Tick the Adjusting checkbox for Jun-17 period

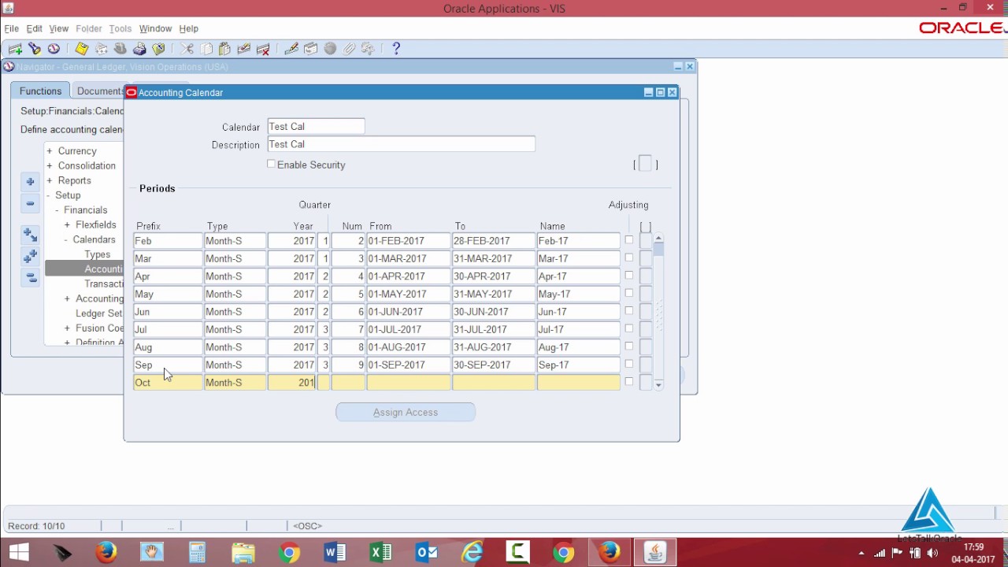628,311
